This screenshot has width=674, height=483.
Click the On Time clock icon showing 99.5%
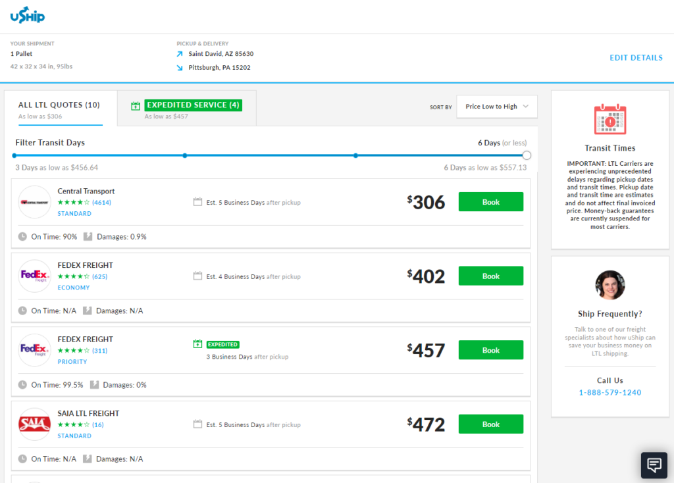(x=22, y=384)
